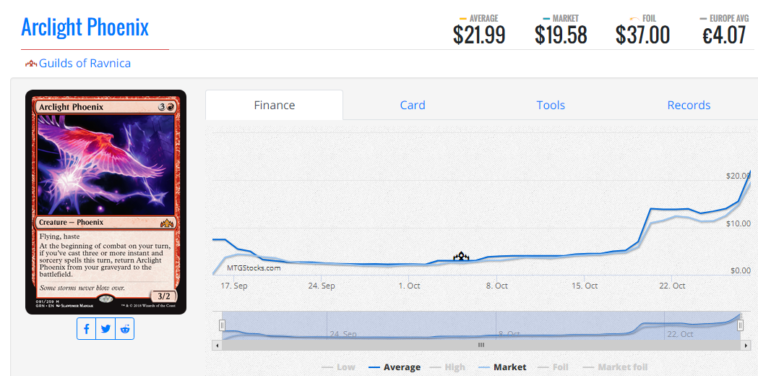
Task: Click the Arclight Phoenix card image
Action: coord(105,202)
